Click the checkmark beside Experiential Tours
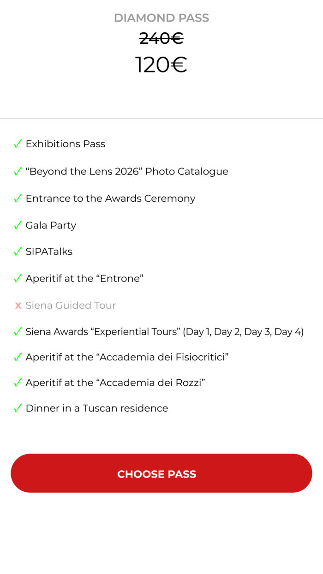323x574 pixels. pyautogui.click(x=18, y=331)
